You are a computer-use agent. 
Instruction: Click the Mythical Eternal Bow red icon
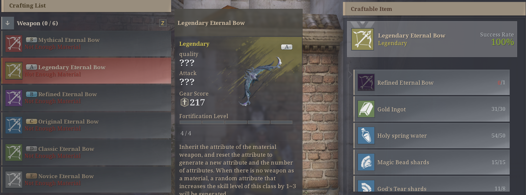pyautogui.click(x=14, y=43)
